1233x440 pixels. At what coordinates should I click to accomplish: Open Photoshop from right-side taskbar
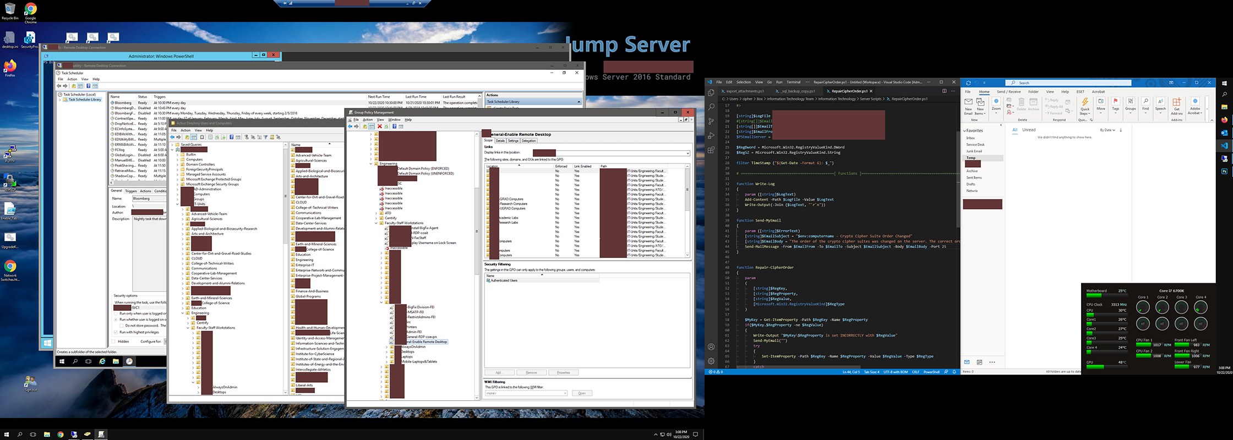click(x=1225, y=171)
